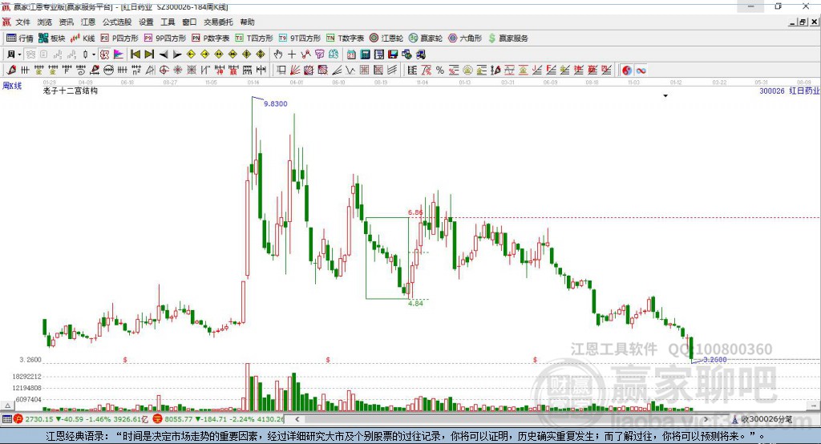Click the floppy disk save icon
This screenshot has width=821, height=444.
tap(393, 54)
